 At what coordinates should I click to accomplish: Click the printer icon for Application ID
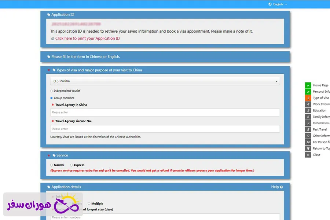[52, 38]
